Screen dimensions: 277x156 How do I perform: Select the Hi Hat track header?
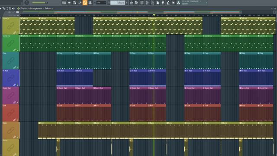click(x=10, y=78)
